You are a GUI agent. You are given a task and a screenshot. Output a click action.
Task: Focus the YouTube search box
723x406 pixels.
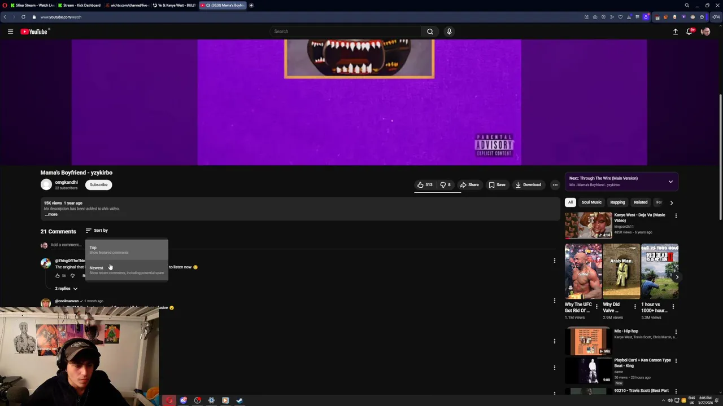click(345, 32)
